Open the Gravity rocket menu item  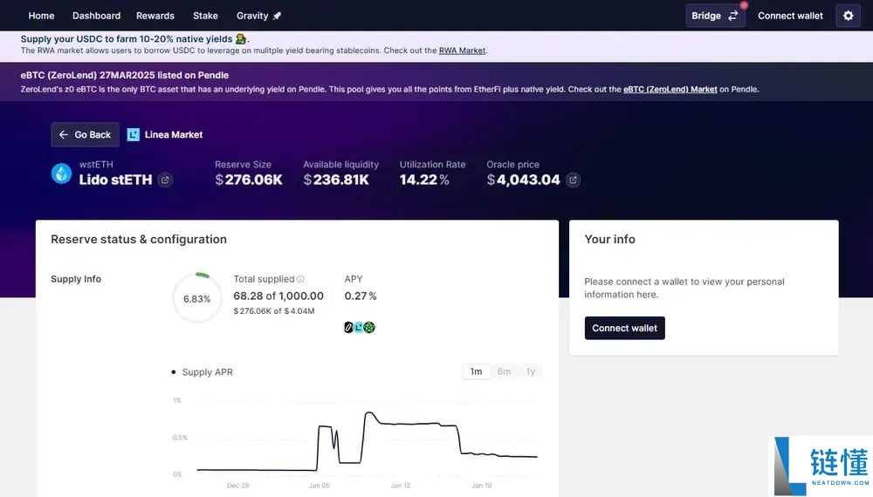[258, 16]
